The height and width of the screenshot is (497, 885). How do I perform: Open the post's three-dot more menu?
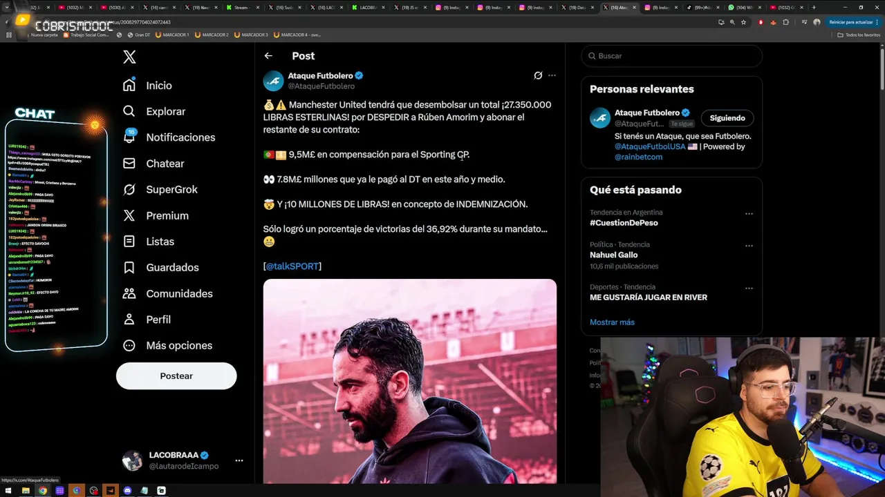coord(552,75)
